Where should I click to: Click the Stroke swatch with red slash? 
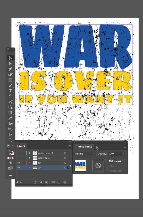click(12, 153)
